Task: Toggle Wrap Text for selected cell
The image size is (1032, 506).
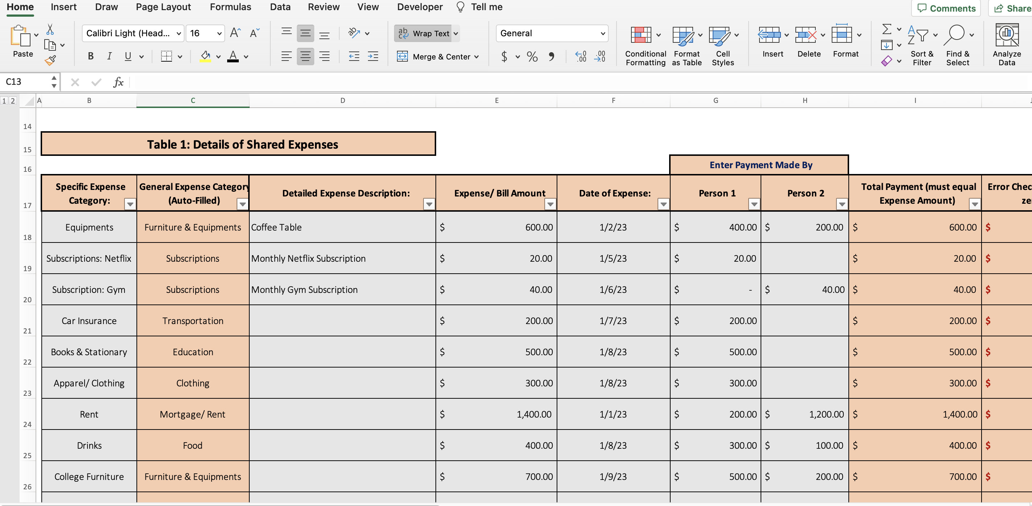Action: [x=426, y=34]
